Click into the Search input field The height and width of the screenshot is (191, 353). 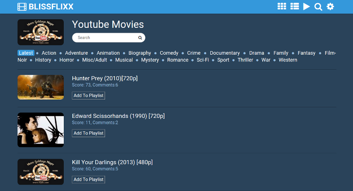109,38
